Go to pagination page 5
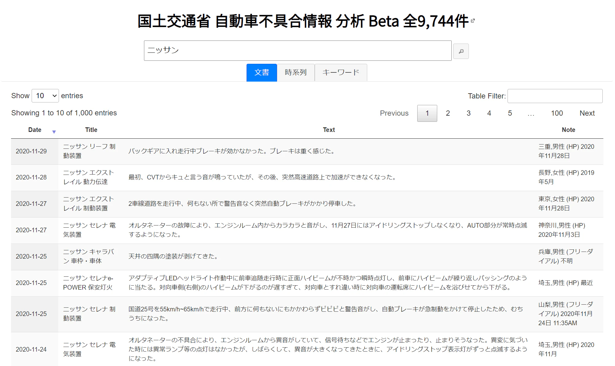 coord(510,113)
